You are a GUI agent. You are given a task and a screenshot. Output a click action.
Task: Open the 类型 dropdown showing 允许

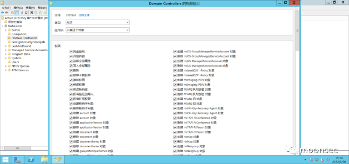point(98,22)
